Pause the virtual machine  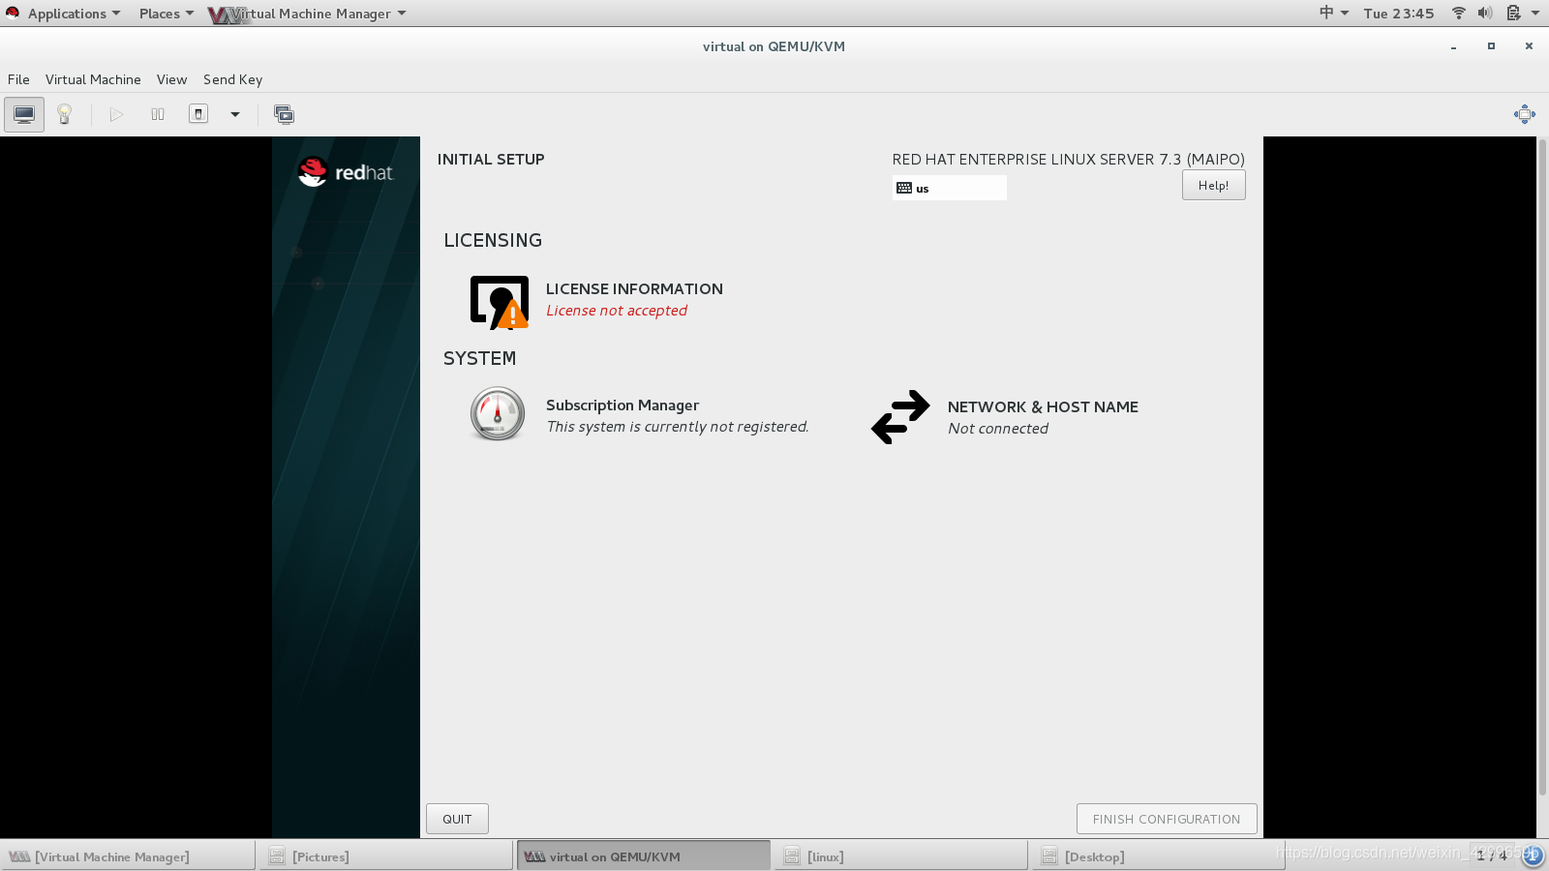[158, 114]
